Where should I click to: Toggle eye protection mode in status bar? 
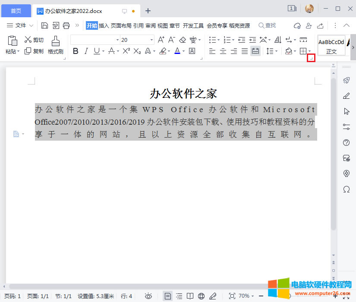tap(148, 296)
